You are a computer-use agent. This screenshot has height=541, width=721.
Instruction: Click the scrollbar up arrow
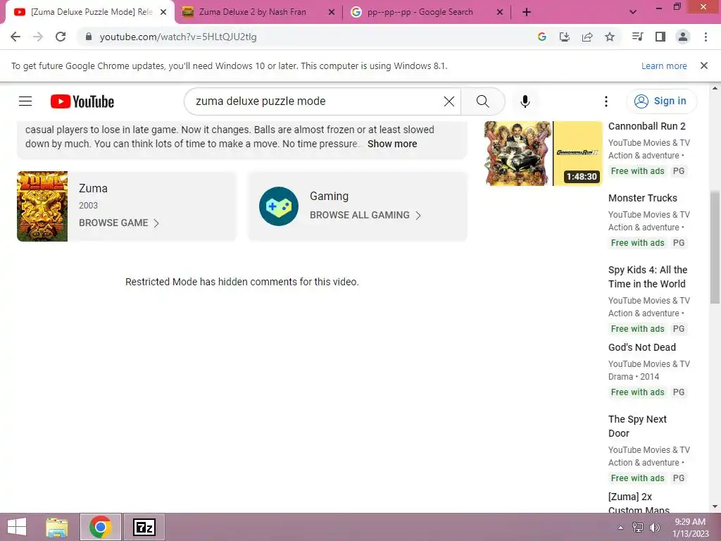tap(715, 88)
